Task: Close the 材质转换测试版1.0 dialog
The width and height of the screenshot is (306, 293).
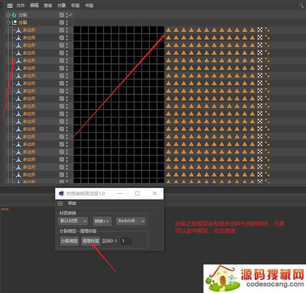Action: [x=155, y=194]
